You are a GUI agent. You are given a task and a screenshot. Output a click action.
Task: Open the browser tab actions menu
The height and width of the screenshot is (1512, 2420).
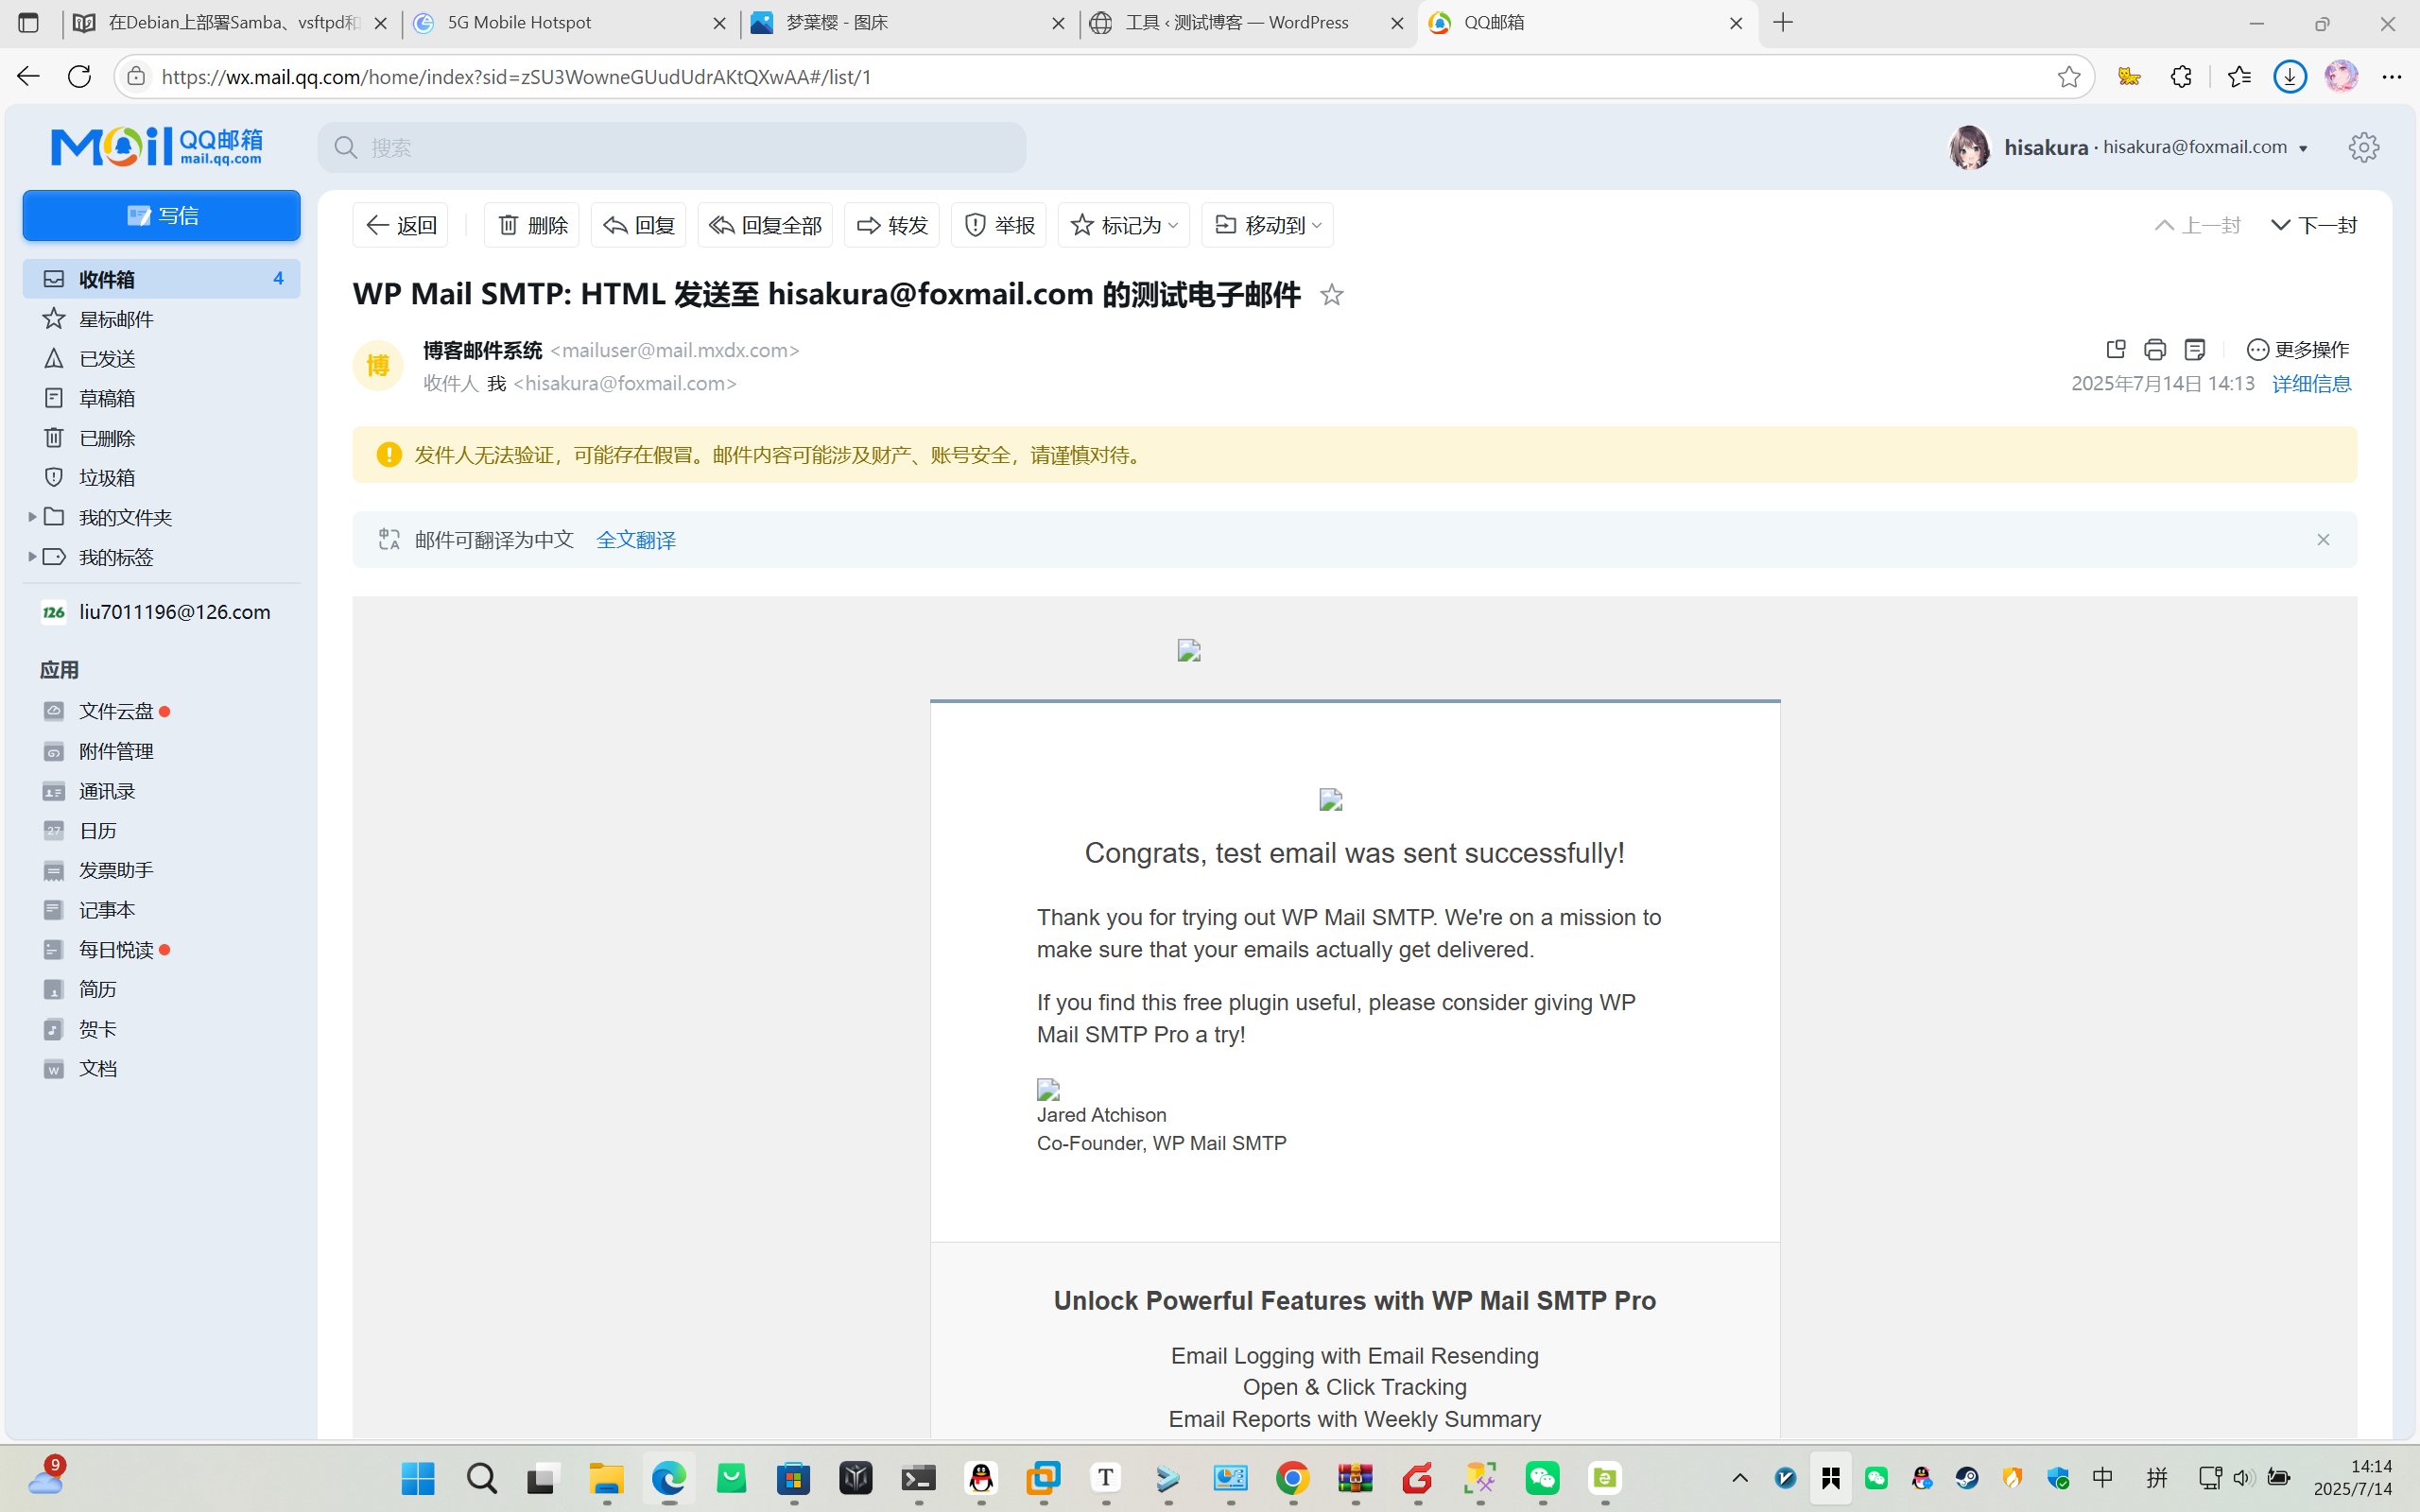tap(28, 23)
